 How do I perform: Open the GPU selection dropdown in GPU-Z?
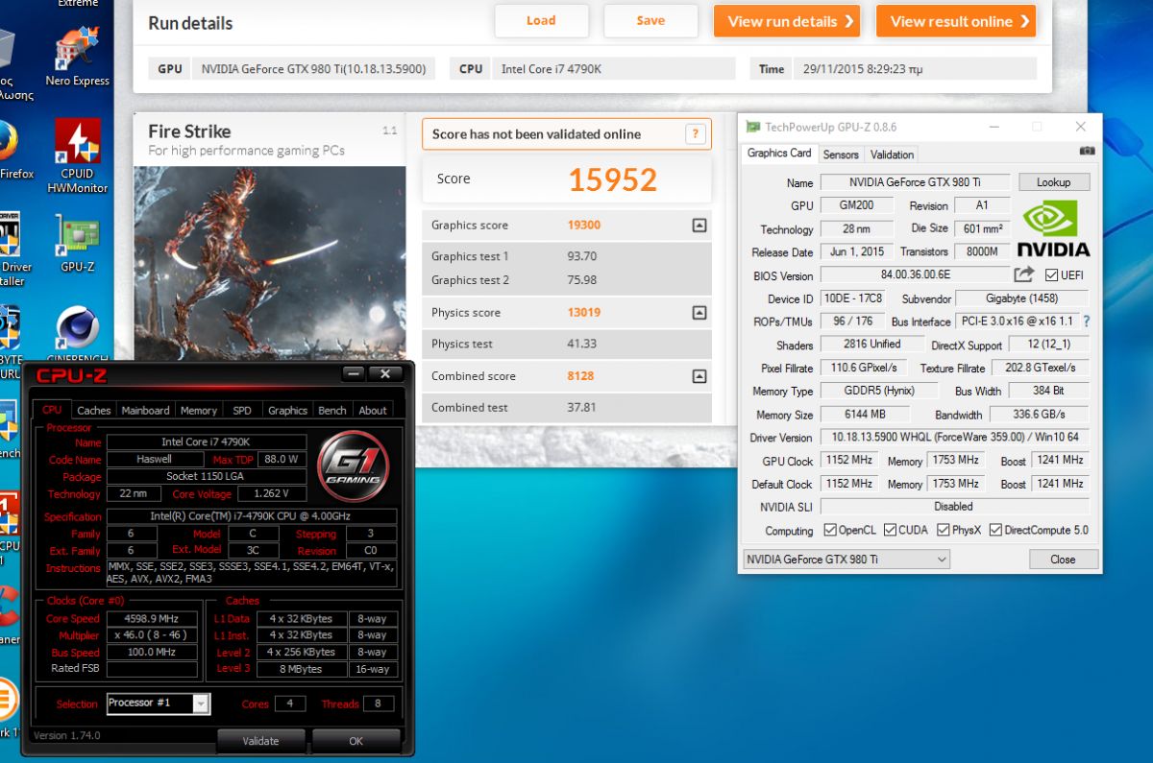[x=846, y=560]
